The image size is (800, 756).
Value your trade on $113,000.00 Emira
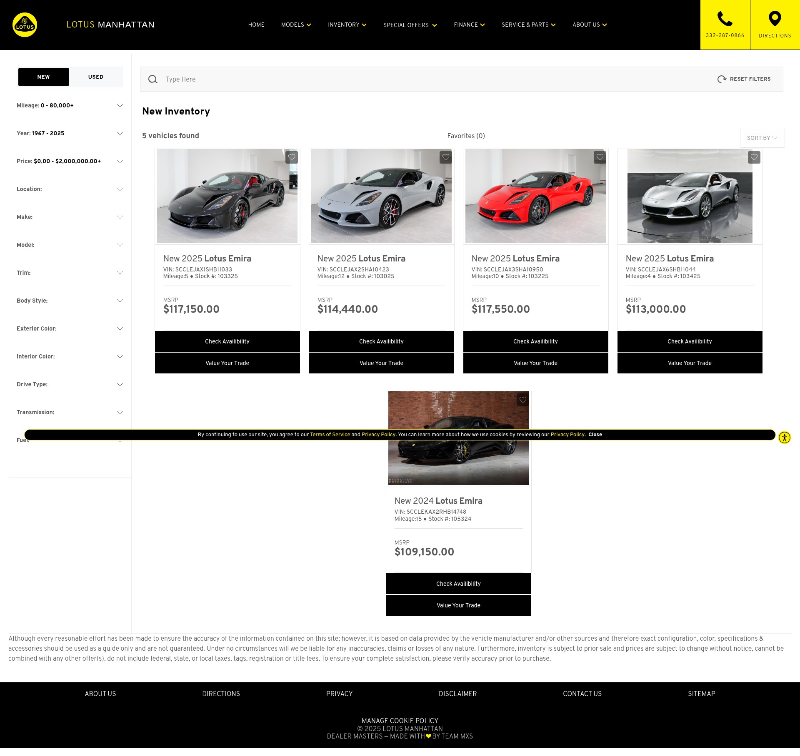(690, 363)
